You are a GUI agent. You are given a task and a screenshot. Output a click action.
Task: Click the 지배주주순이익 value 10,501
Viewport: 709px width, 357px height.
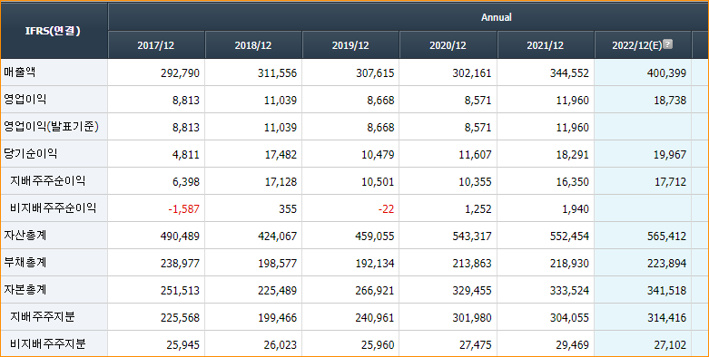click(x=378, y=182)
